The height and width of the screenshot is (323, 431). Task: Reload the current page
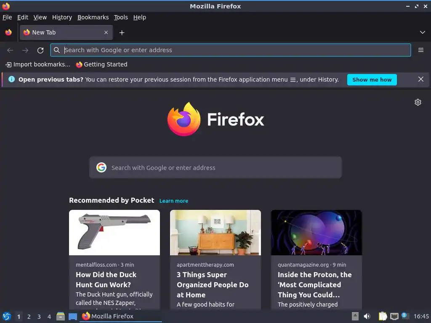(40, 50)
